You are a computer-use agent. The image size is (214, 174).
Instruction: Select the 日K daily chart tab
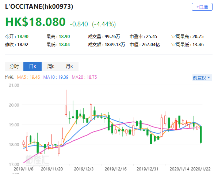click(x=33, y=66)
